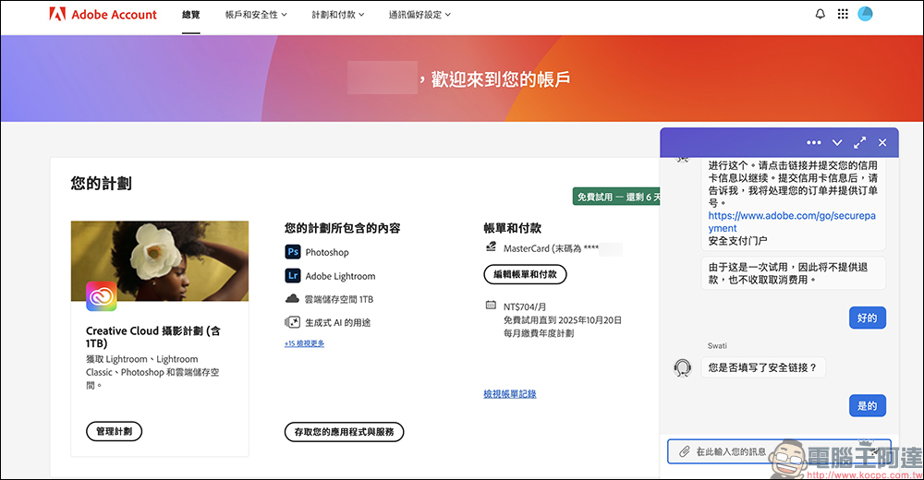
Task: Expand chat window to full size
Action: click(x=860, y=143)
